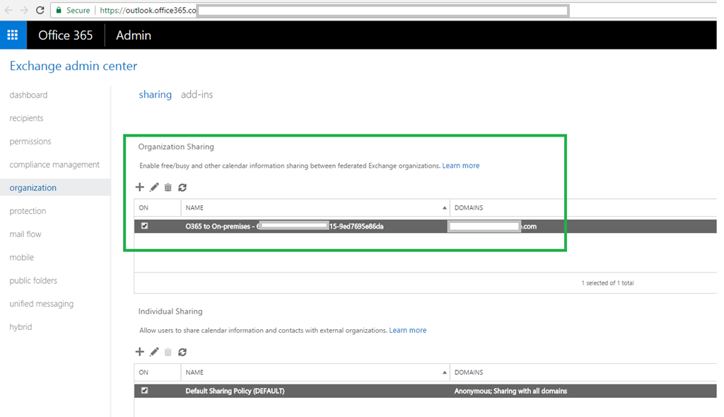The width and height of the screenshot is (724, 417).
Task: Add a new Individual Sharing policy
Action: tap(139, 352)
